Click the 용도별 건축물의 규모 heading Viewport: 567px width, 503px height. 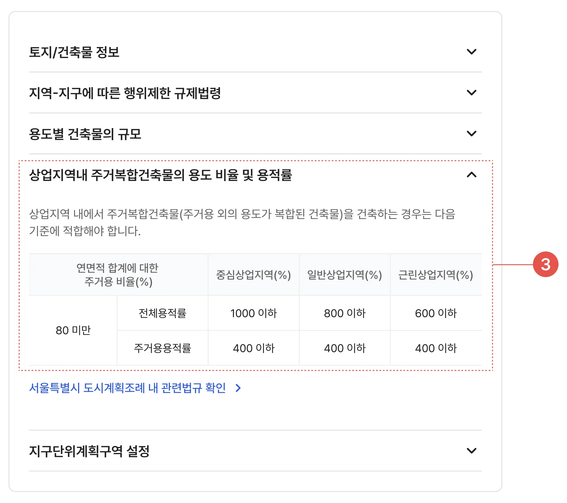[x=85, y=134]
